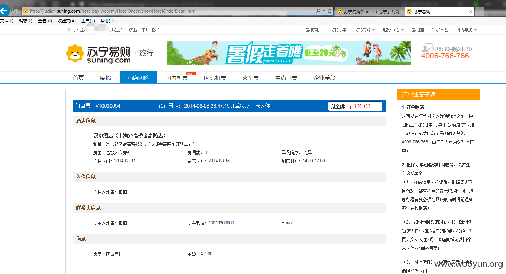Click the 商家入驻 link

point(440,30)
